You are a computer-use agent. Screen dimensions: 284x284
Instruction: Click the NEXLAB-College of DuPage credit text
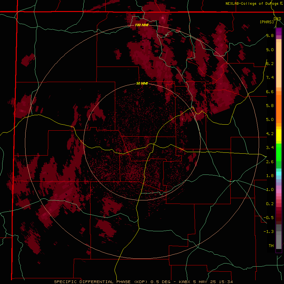click(252, 3)
